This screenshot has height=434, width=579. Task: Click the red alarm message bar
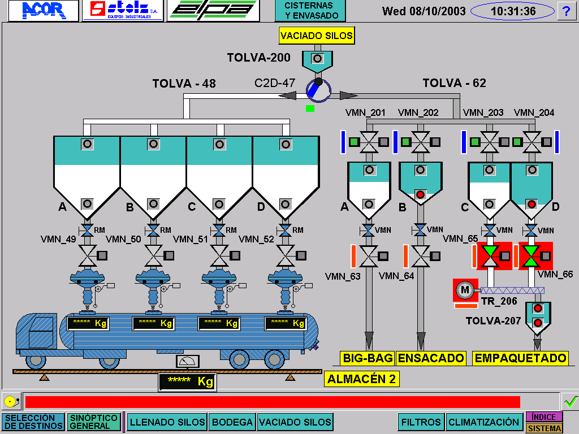coord(272,402)
